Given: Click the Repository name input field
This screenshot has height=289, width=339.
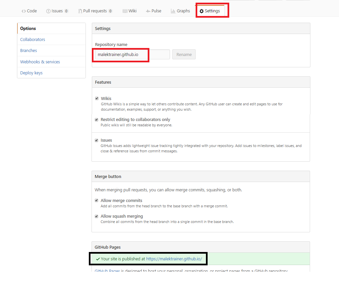Looking at the screenshot, I should [x=132, y=54].
